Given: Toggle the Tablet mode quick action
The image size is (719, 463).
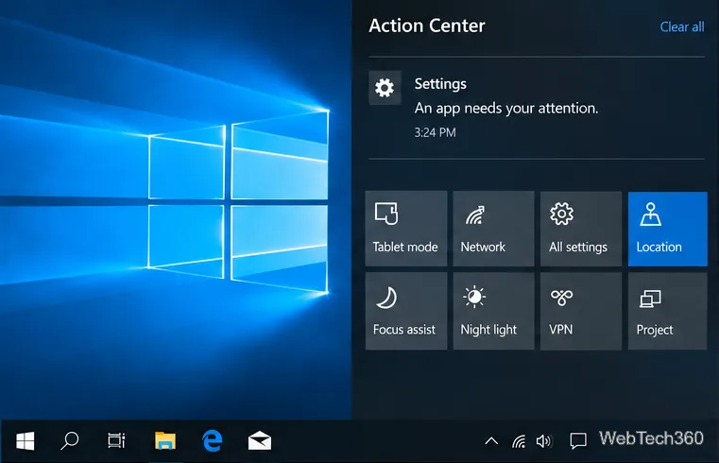Looking at the screenshot, I should coord(406,229).
